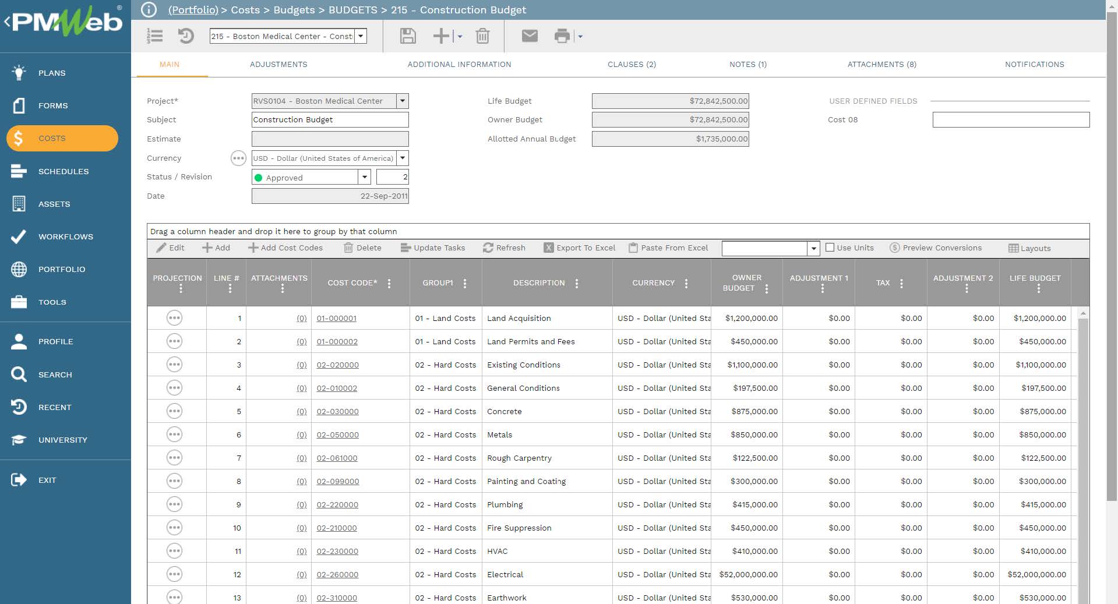The width and height of the screenshot is (1118, 604).
Task: Open the Status dropdown showing Approved
Action: point(364,176)
